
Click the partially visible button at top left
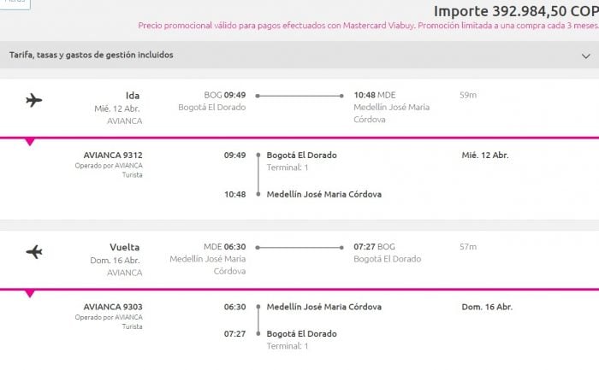point(15,4)
